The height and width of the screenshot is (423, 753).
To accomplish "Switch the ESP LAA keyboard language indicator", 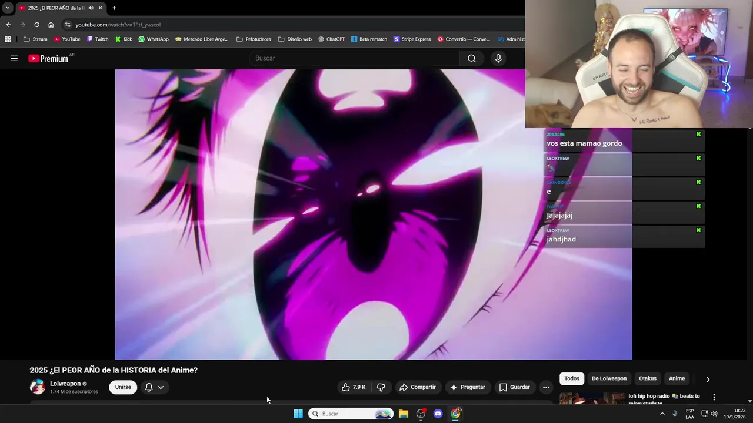I will [689, 414].
